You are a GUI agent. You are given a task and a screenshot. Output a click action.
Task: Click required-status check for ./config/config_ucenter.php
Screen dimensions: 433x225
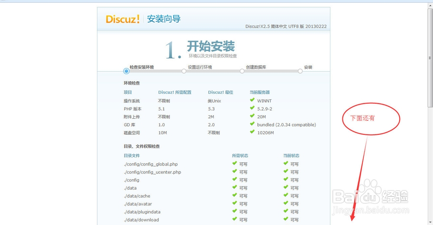pos(235,171)
